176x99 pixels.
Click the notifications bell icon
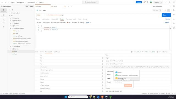[x=148, y=2]
